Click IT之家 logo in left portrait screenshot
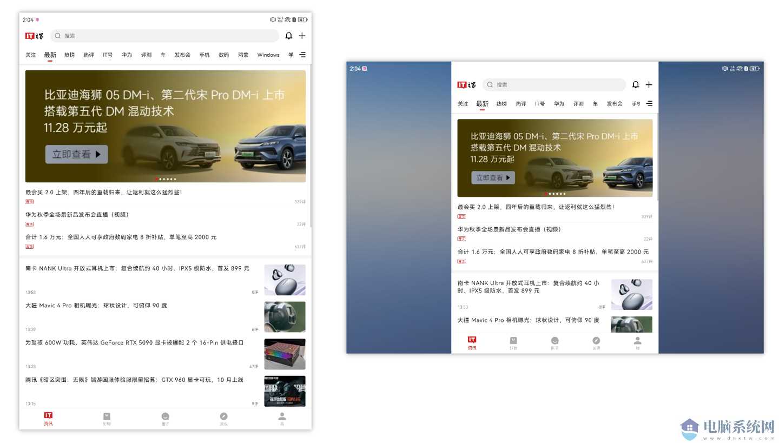The height and width of the screenshot is (443, 779). click(x=34, y=36)
